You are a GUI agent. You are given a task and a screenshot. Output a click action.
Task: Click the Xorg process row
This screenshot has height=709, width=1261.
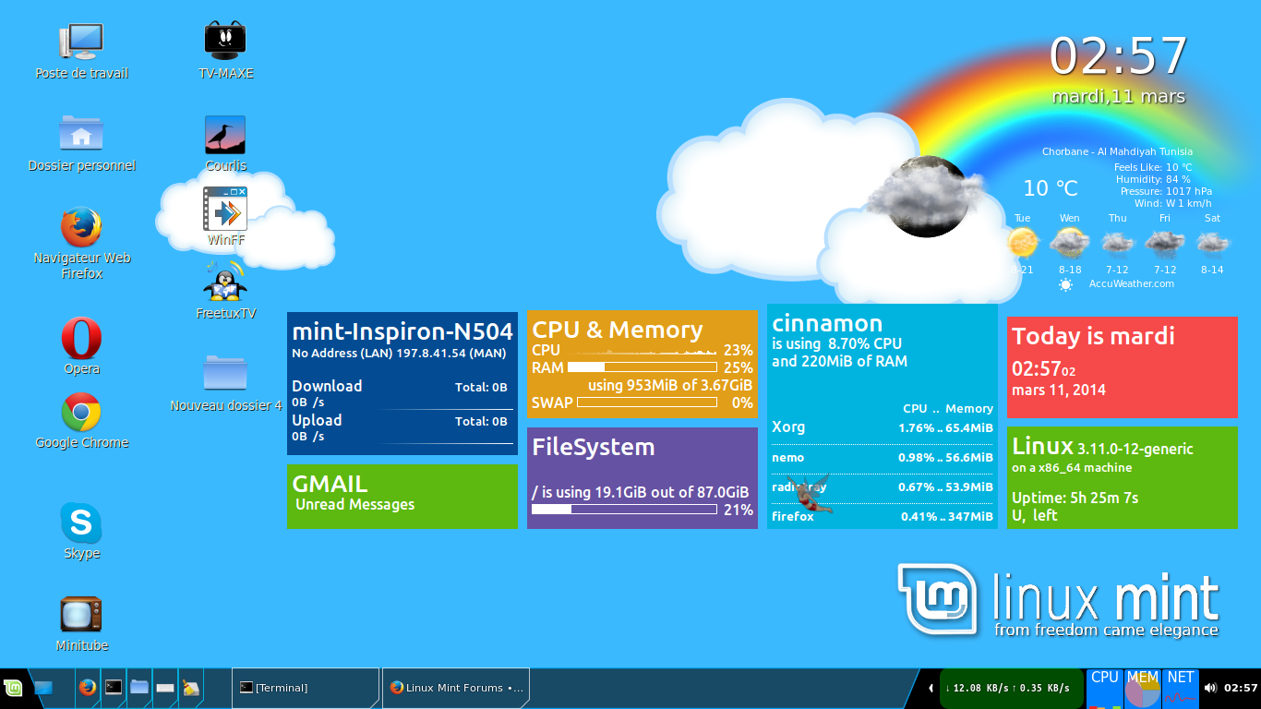coord(883,427)
